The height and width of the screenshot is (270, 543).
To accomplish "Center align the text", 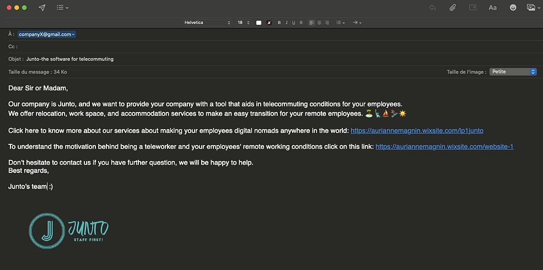I will (319, 23).
